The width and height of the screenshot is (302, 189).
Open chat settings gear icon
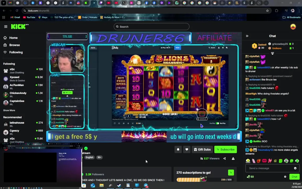(285, 177)
